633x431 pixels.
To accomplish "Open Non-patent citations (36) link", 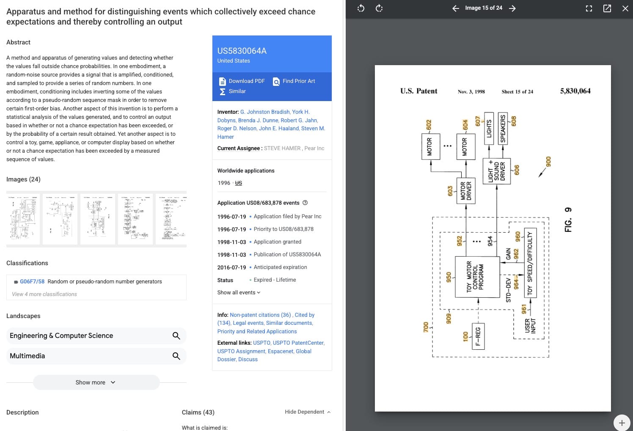I will click(260, 315).
